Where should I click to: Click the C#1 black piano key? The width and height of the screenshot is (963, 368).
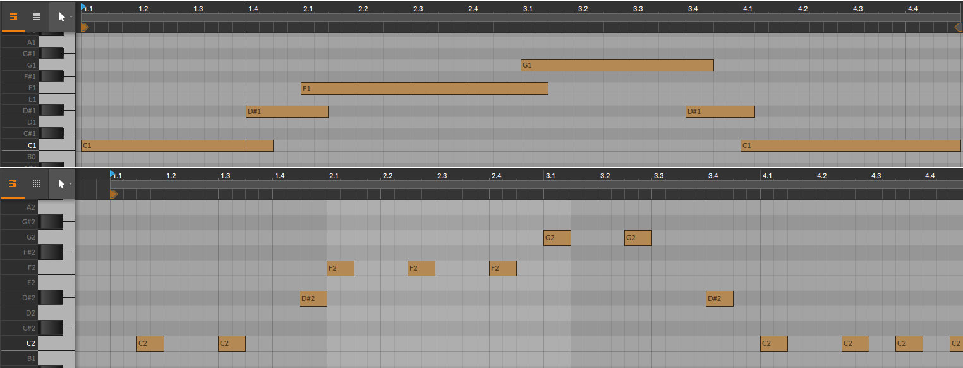52,133
